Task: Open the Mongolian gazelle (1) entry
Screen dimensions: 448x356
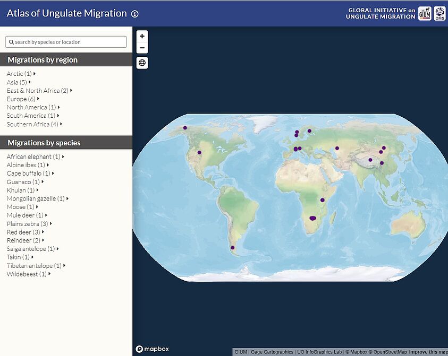Action: (37, 198)
